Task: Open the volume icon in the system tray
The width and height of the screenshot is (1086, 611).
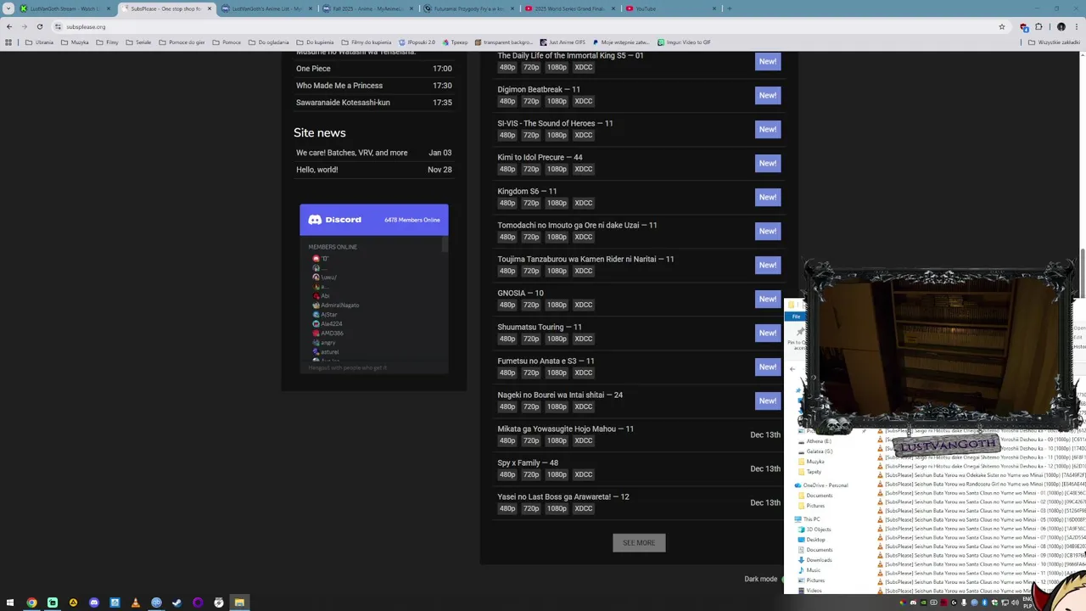Action: pyautogui.click(x=1015, y=603)
